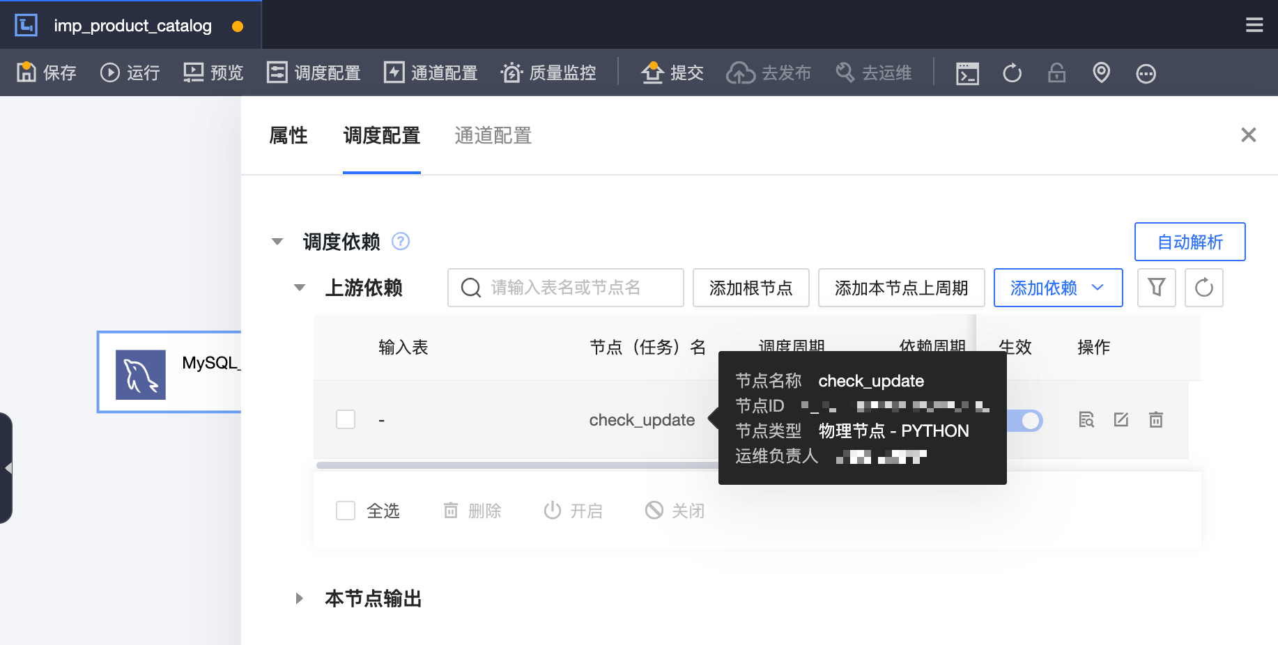Click the bulk 关闭 button
The height and width of the screenshot is (645, 1278).
(x=675, y=511)
